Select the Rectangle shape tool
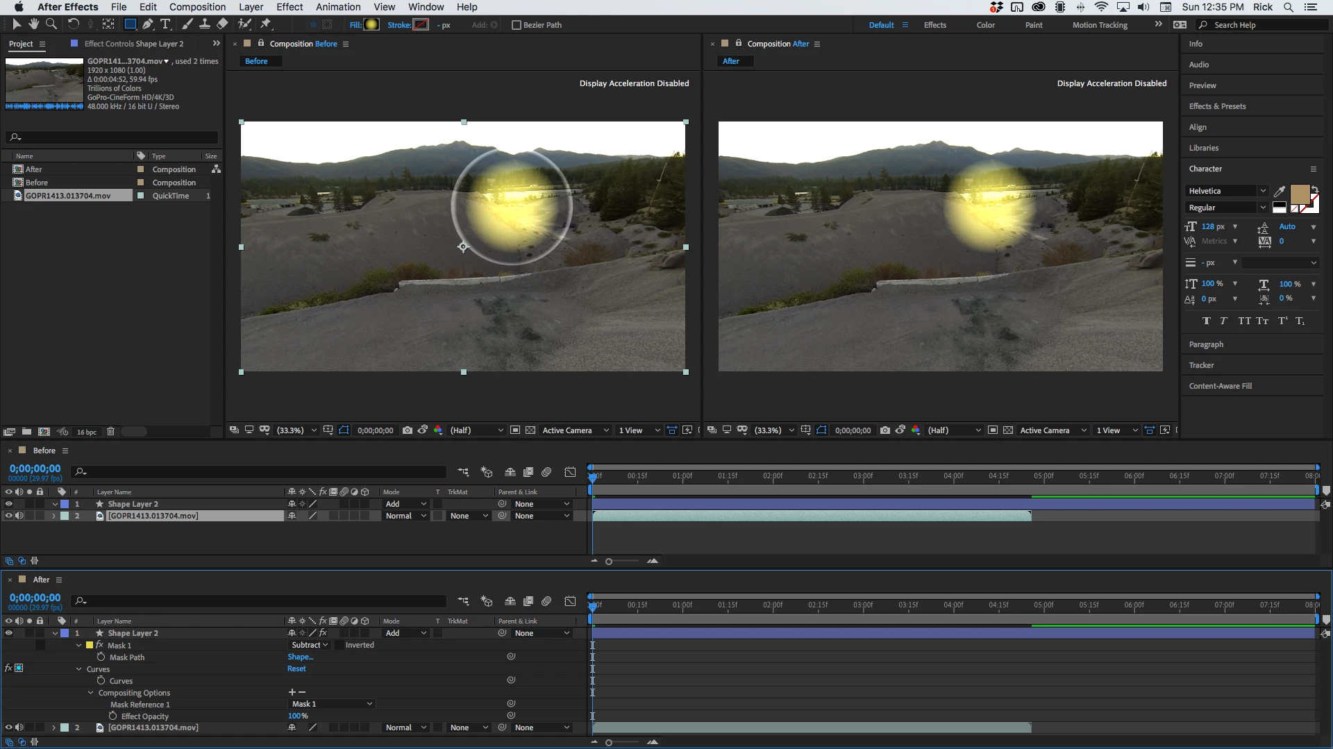The image size is (1333, 749). (x=130, y=24)
